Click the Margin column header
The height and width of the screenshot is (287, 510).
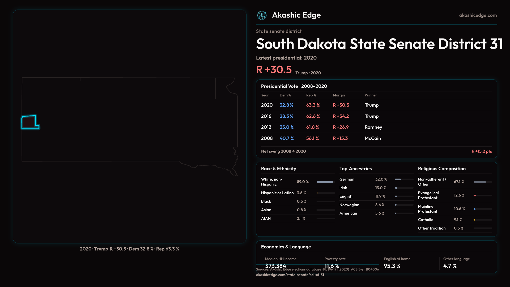coord(339,95)
